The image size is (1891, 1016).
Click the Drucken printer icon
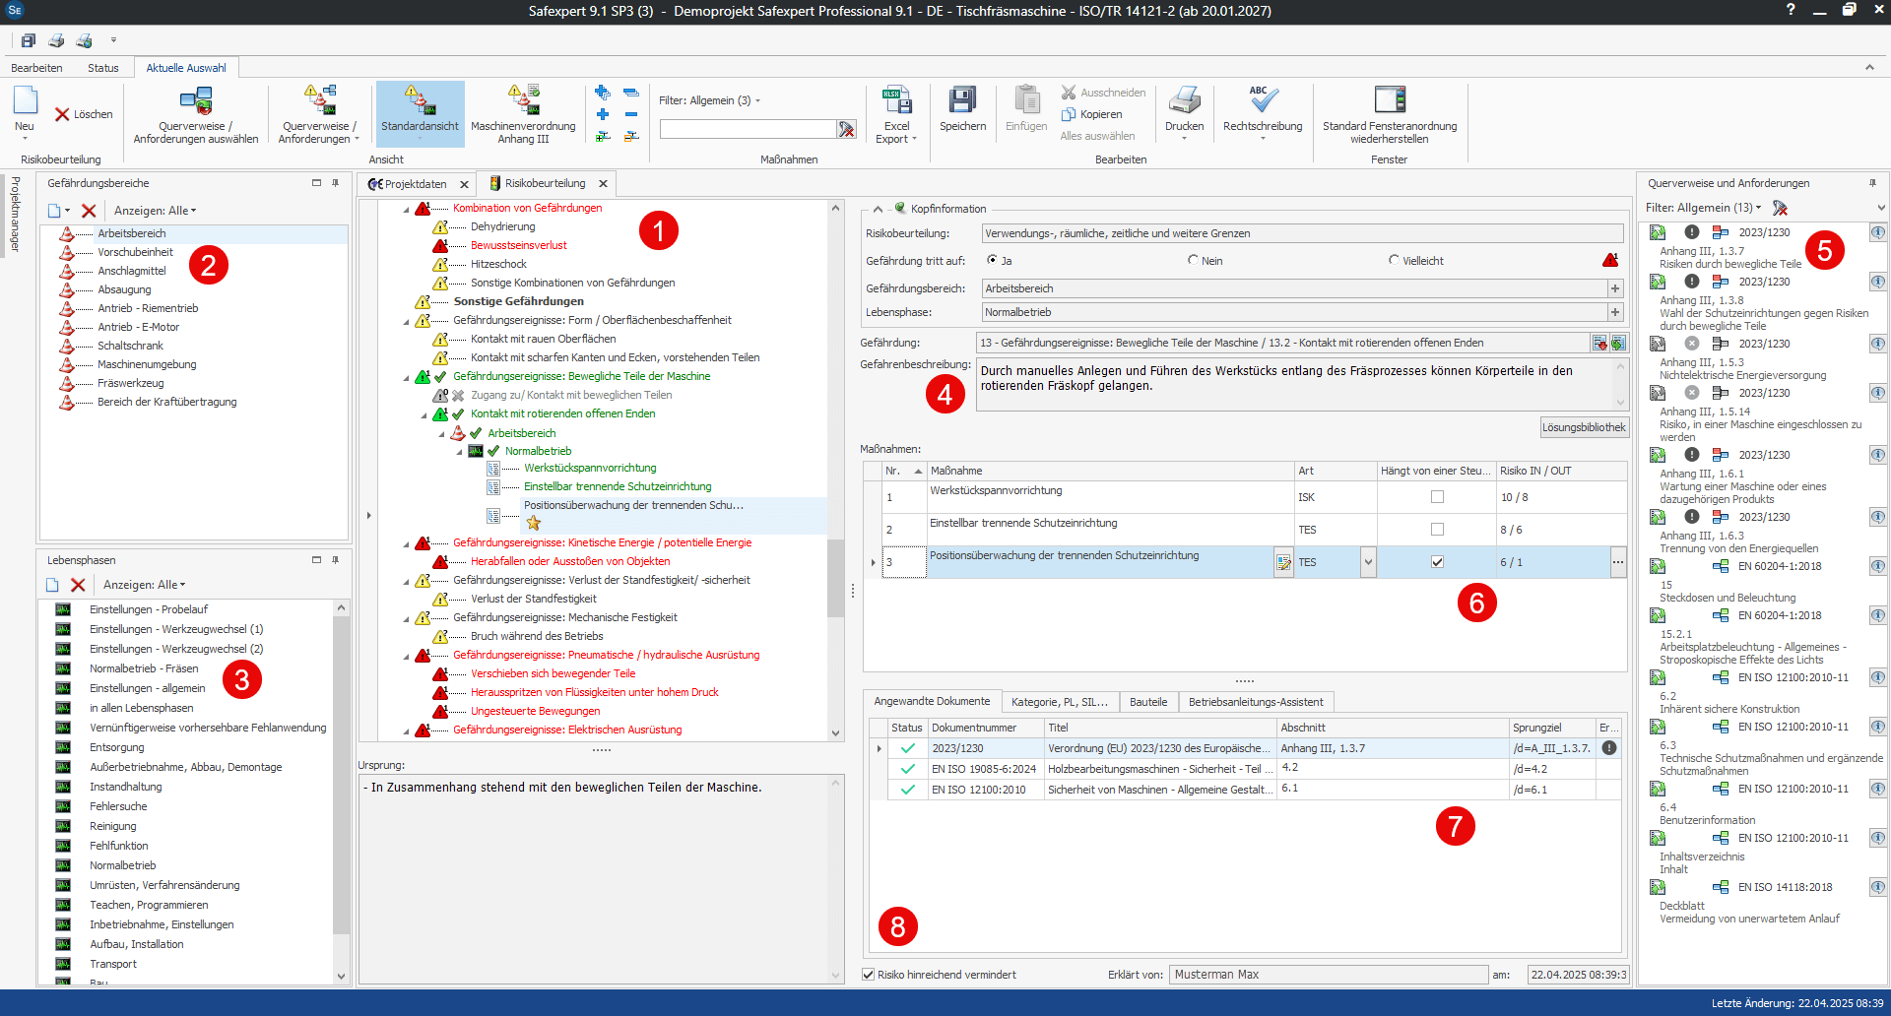click(x=1184, y=100)
